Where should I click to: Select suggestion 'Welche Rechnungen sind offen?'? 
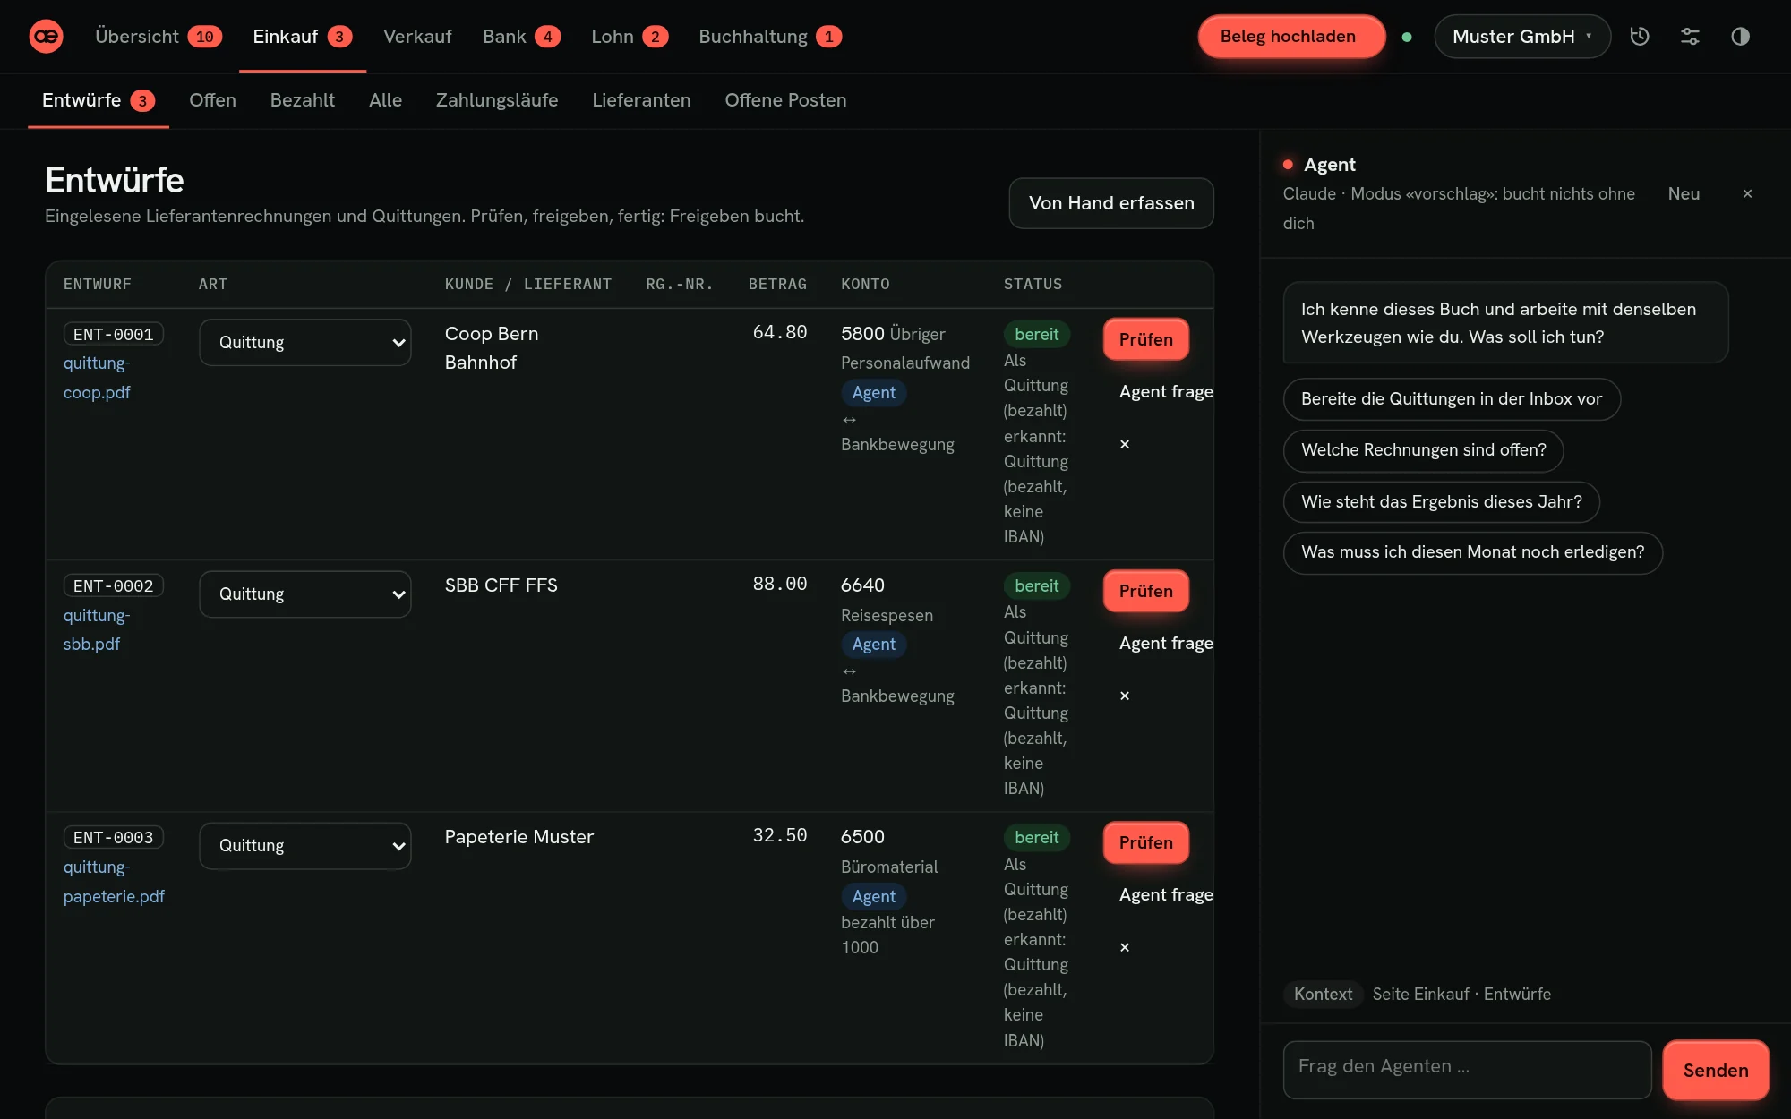tap(1423, 450)
